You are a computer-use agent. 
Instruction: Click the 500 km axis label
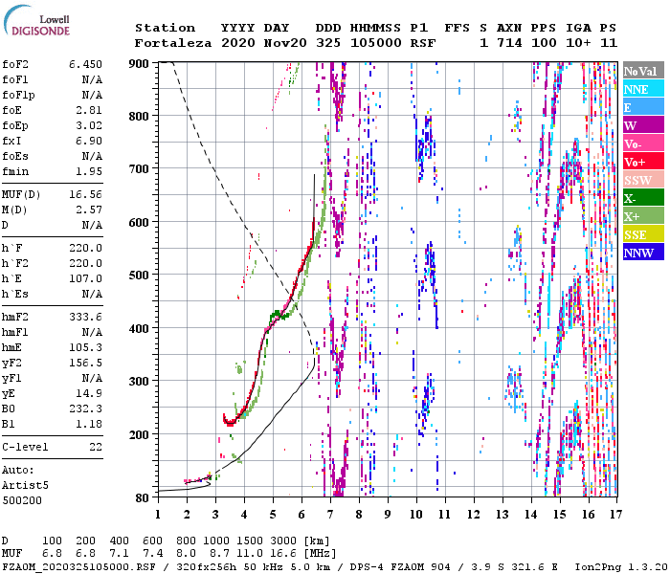[139, 276]
